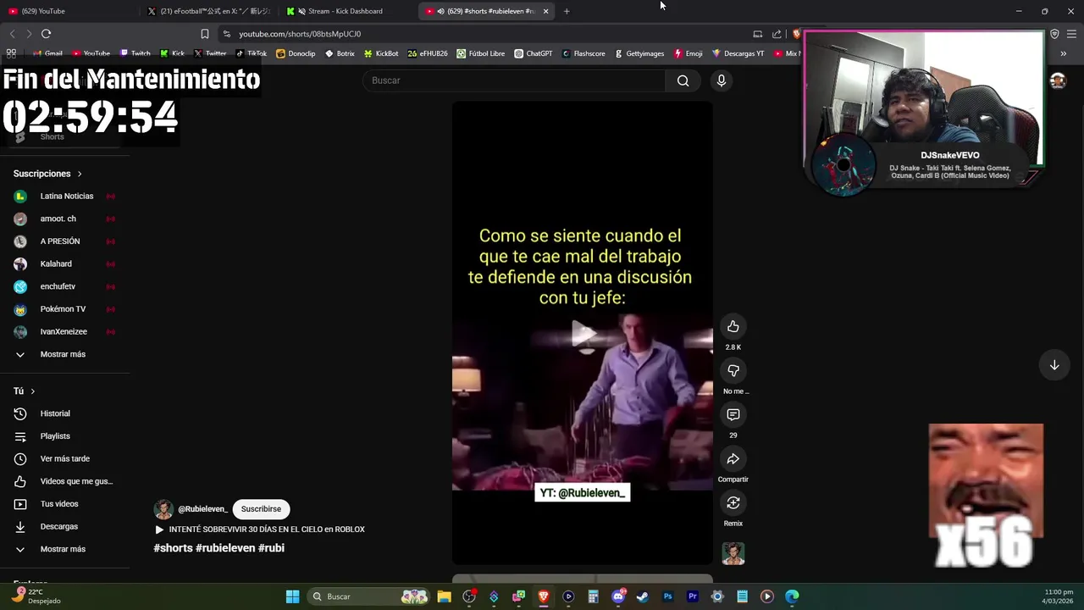
Task: Open the short's sound thumbnail below Remix
Action: (733, 553)
